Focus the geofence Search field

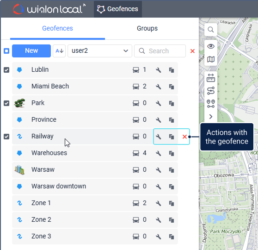160,51
